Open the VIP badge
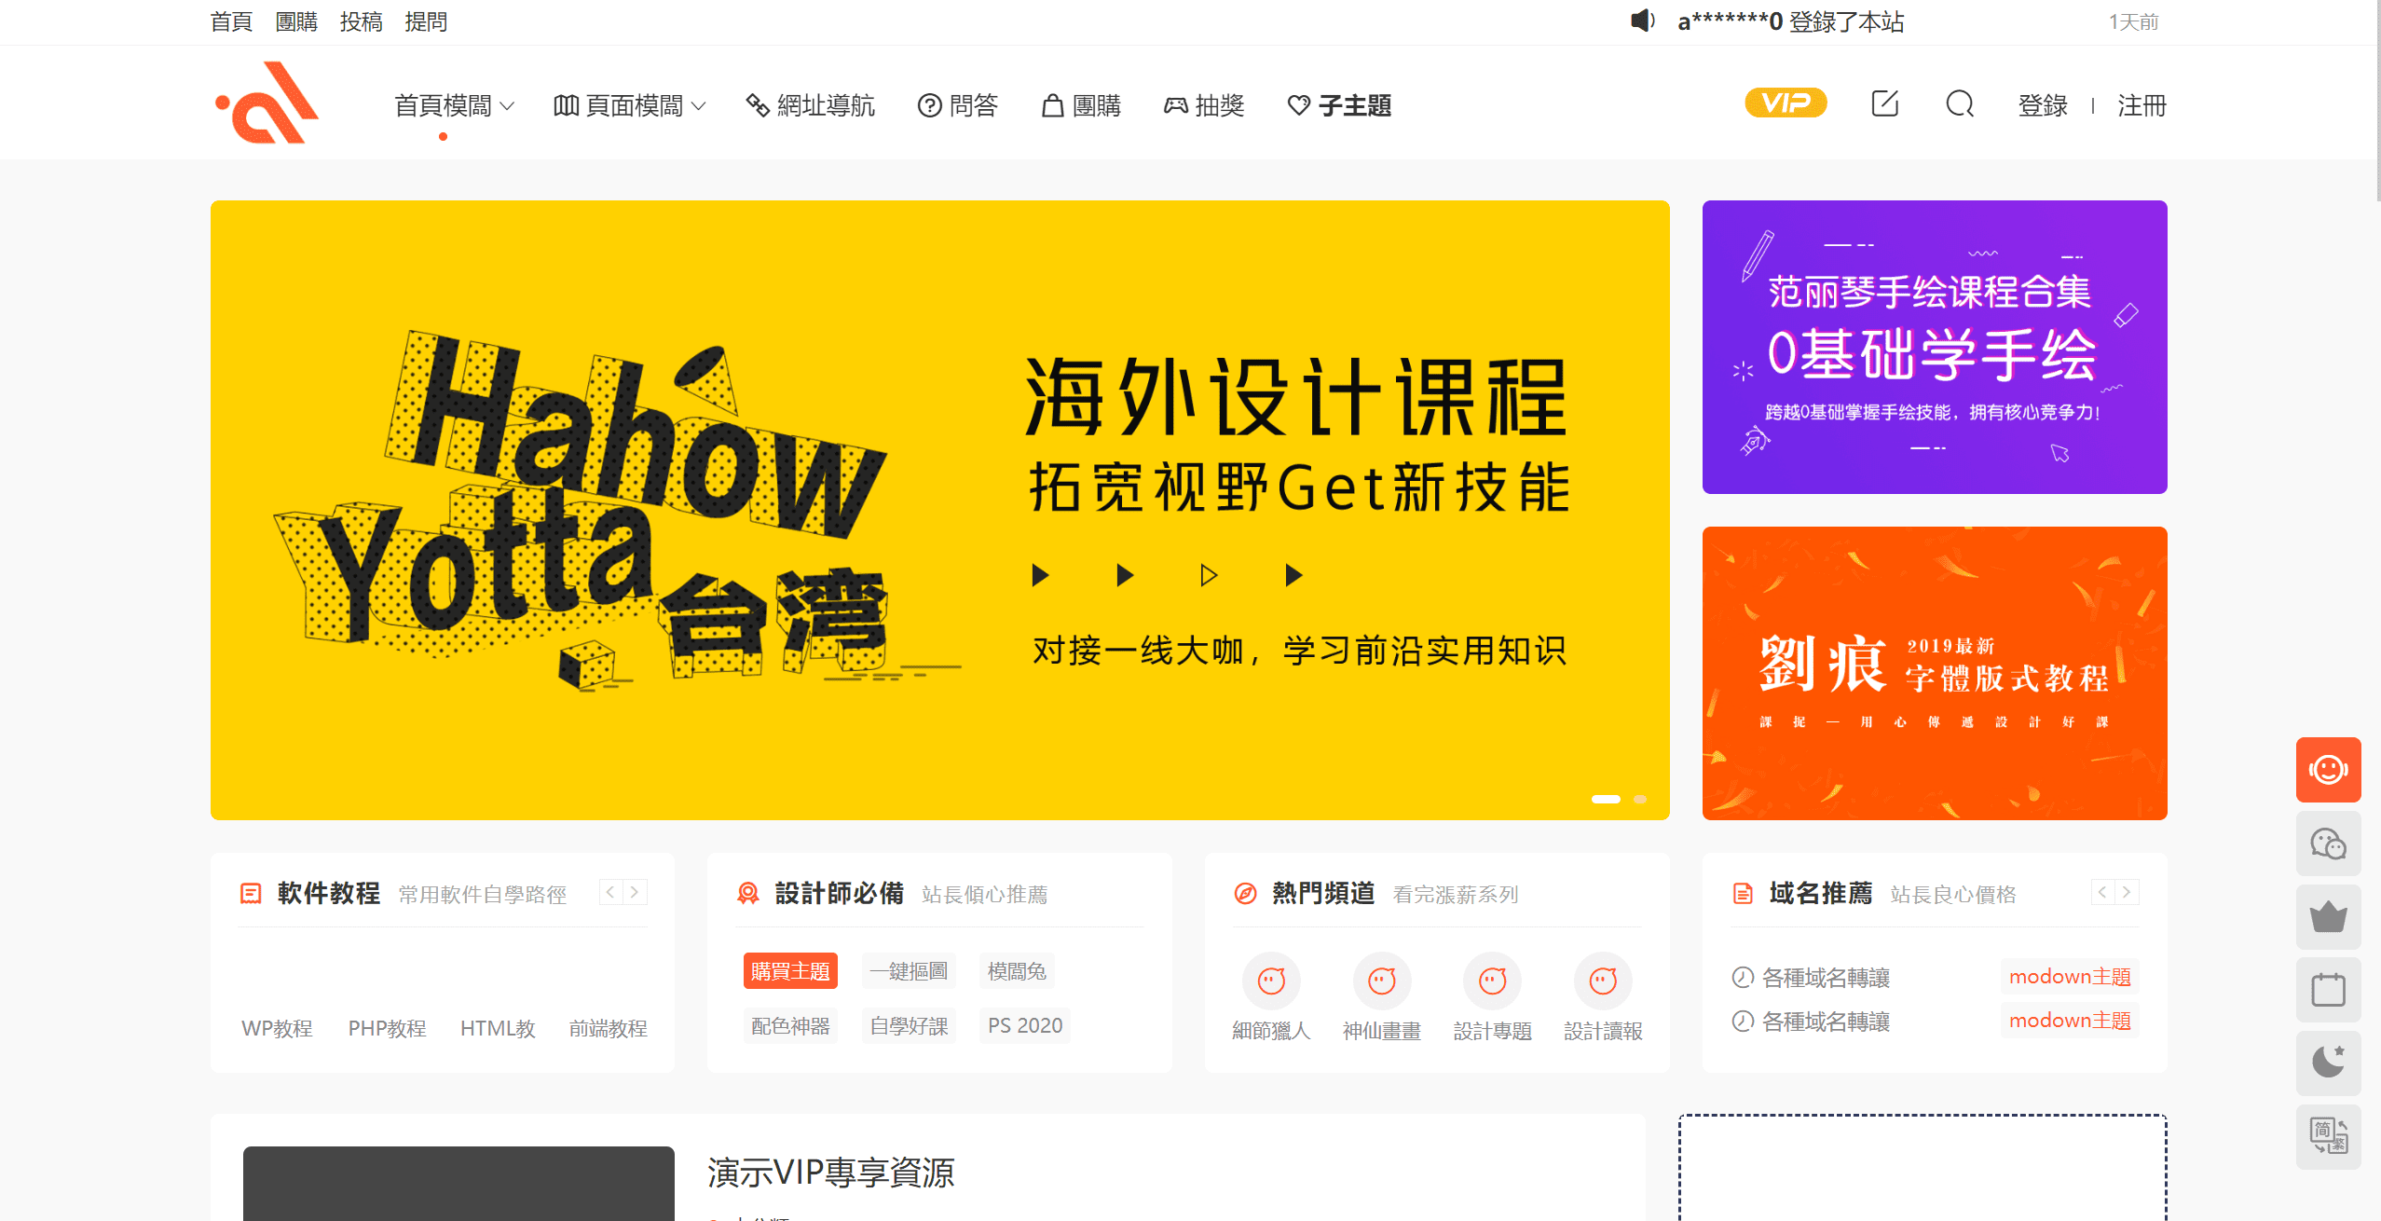 [x=1785, y=103]
